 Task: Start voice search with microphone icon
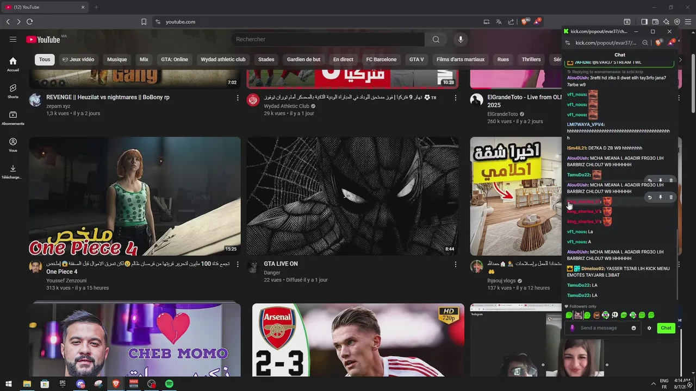tap(461, 39)
